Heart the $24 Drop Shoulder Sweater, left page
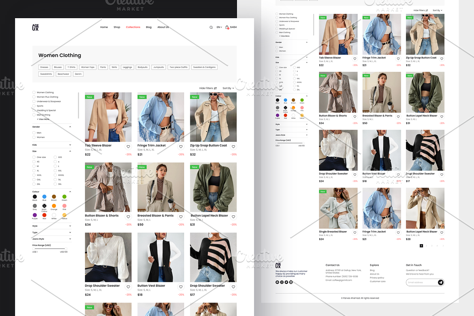474x316 pixels. pos(128,287)
